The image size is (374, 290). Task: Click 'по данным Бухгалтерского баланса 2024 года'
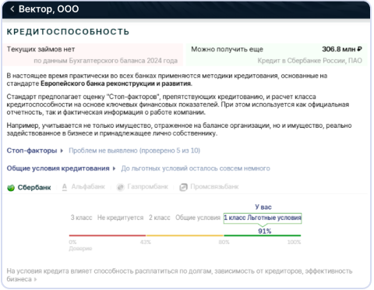[x=106, y=61]
